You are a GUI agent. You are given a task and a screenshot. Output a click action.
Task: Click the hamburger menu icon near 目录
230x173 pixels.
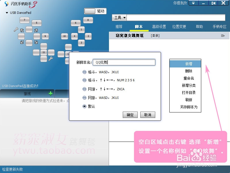tap(223, 35)
